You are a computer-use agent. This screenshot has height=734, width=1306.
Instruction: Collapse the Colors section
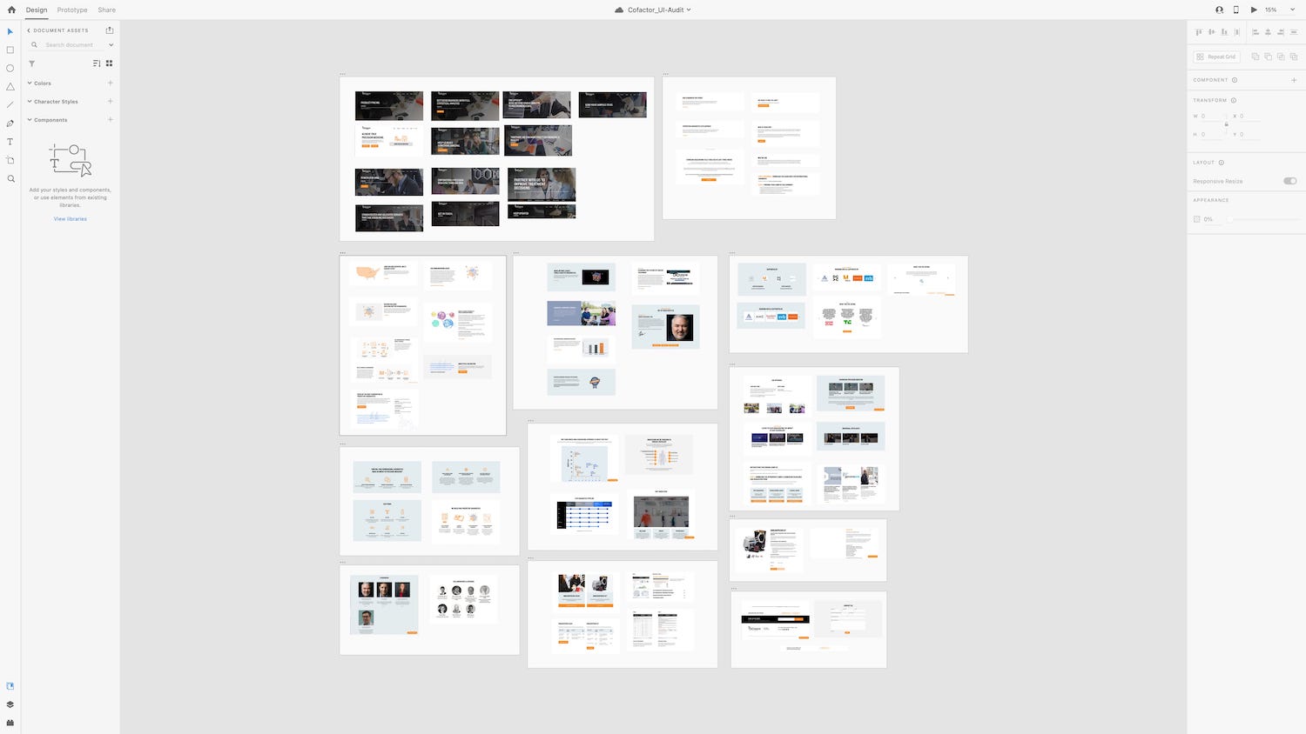[30, 83]
